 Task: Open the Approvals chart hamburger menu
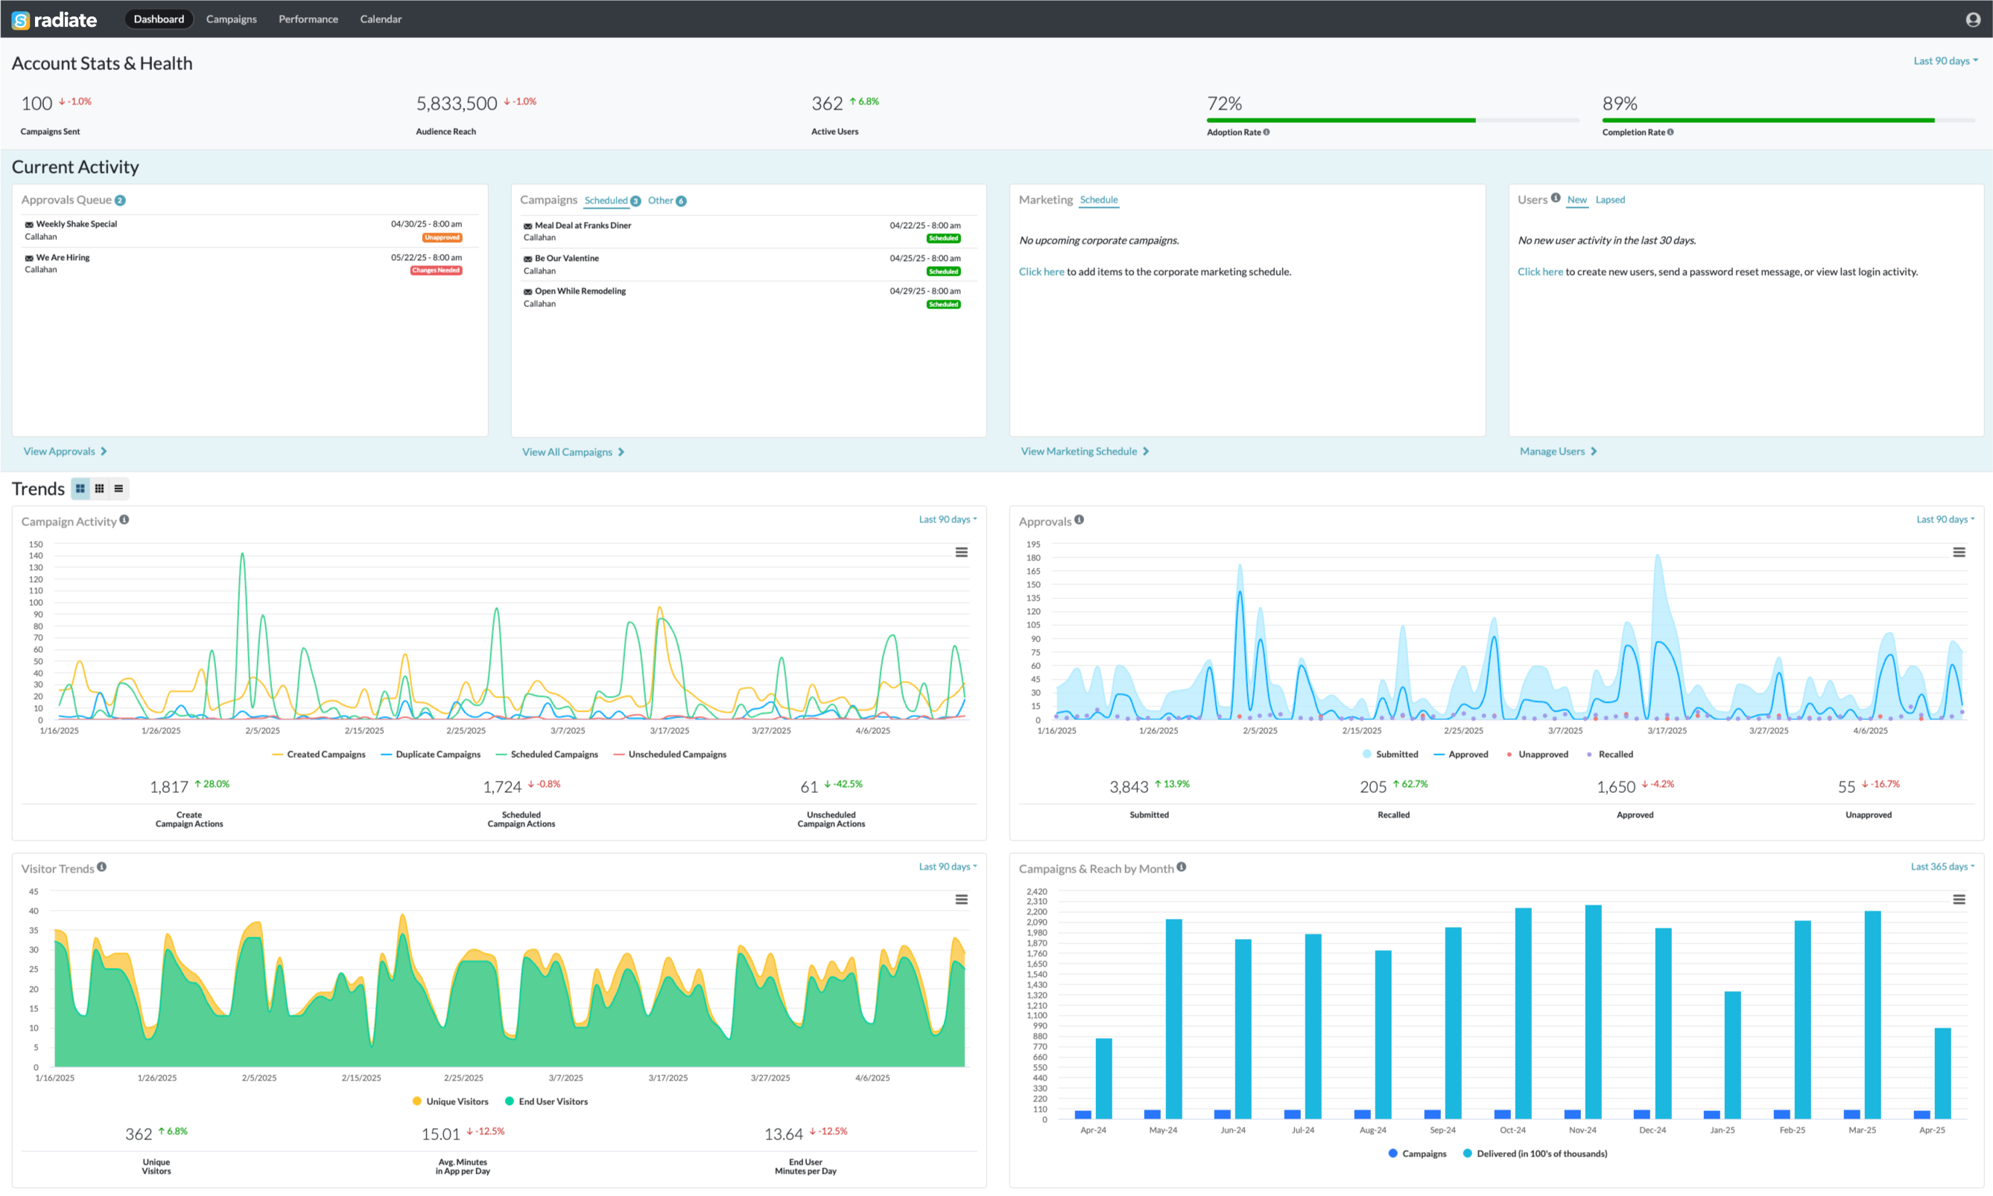(1959, 551)
